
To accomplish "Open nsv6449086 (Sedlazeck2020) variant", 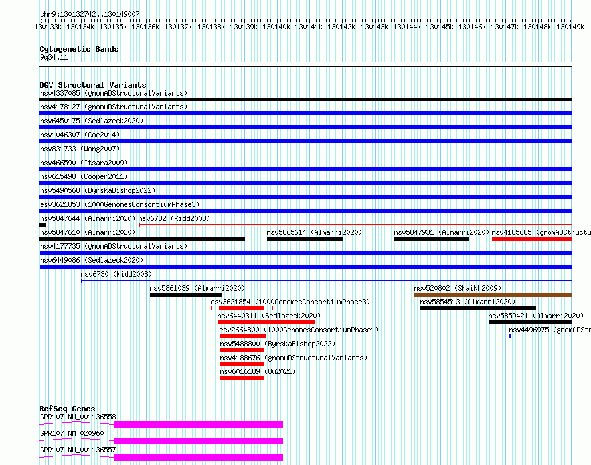I will (92, 260).
